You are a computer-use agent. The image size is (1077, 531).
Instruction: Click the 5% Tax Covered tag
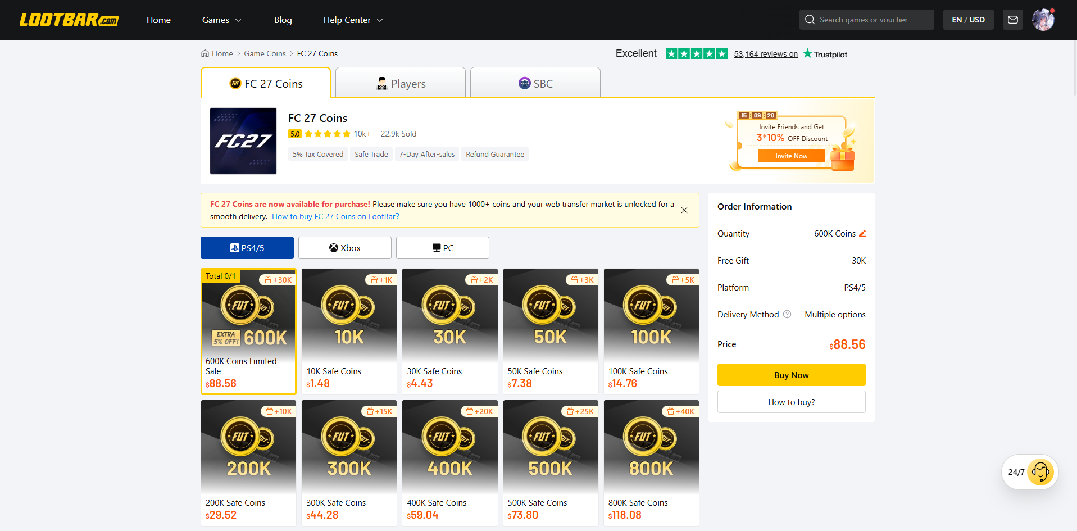318,154
